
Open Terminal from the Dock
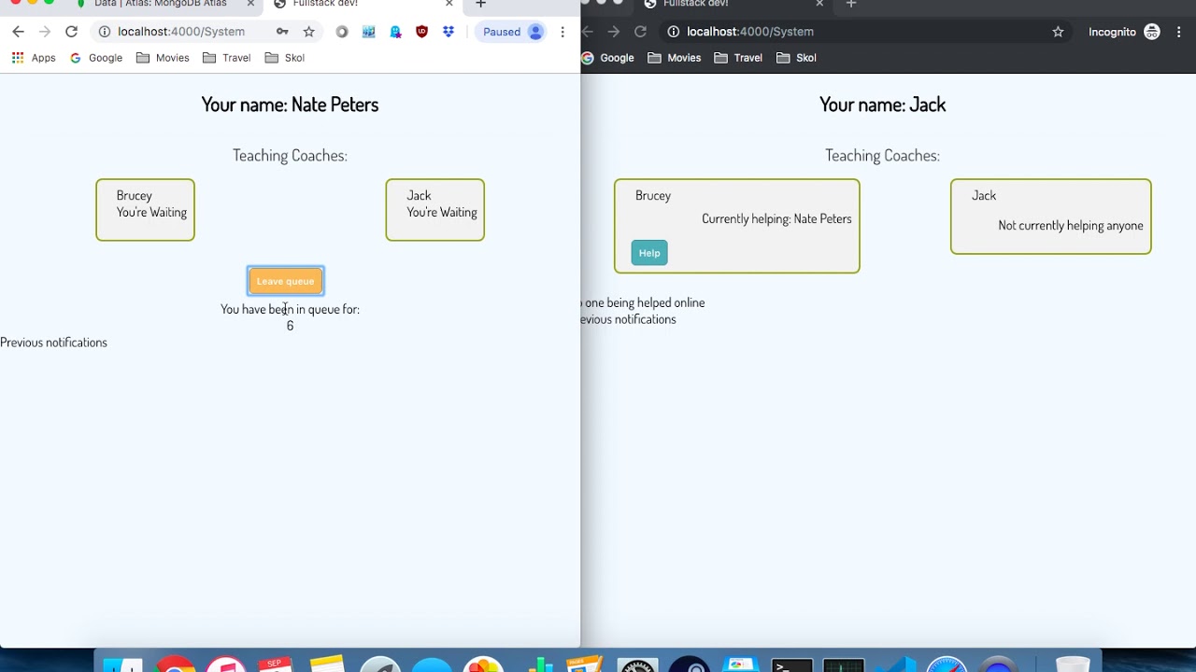coord(792,665)
